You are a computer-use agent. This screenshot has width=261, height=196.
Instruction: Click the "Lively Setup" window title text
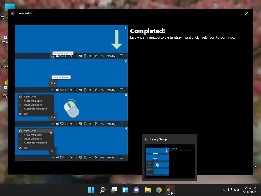click(x=24, y=13)
